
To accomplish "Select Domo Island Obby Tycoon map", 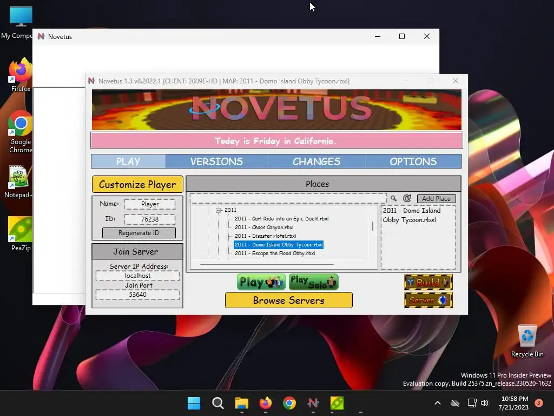I will point(279,245).
